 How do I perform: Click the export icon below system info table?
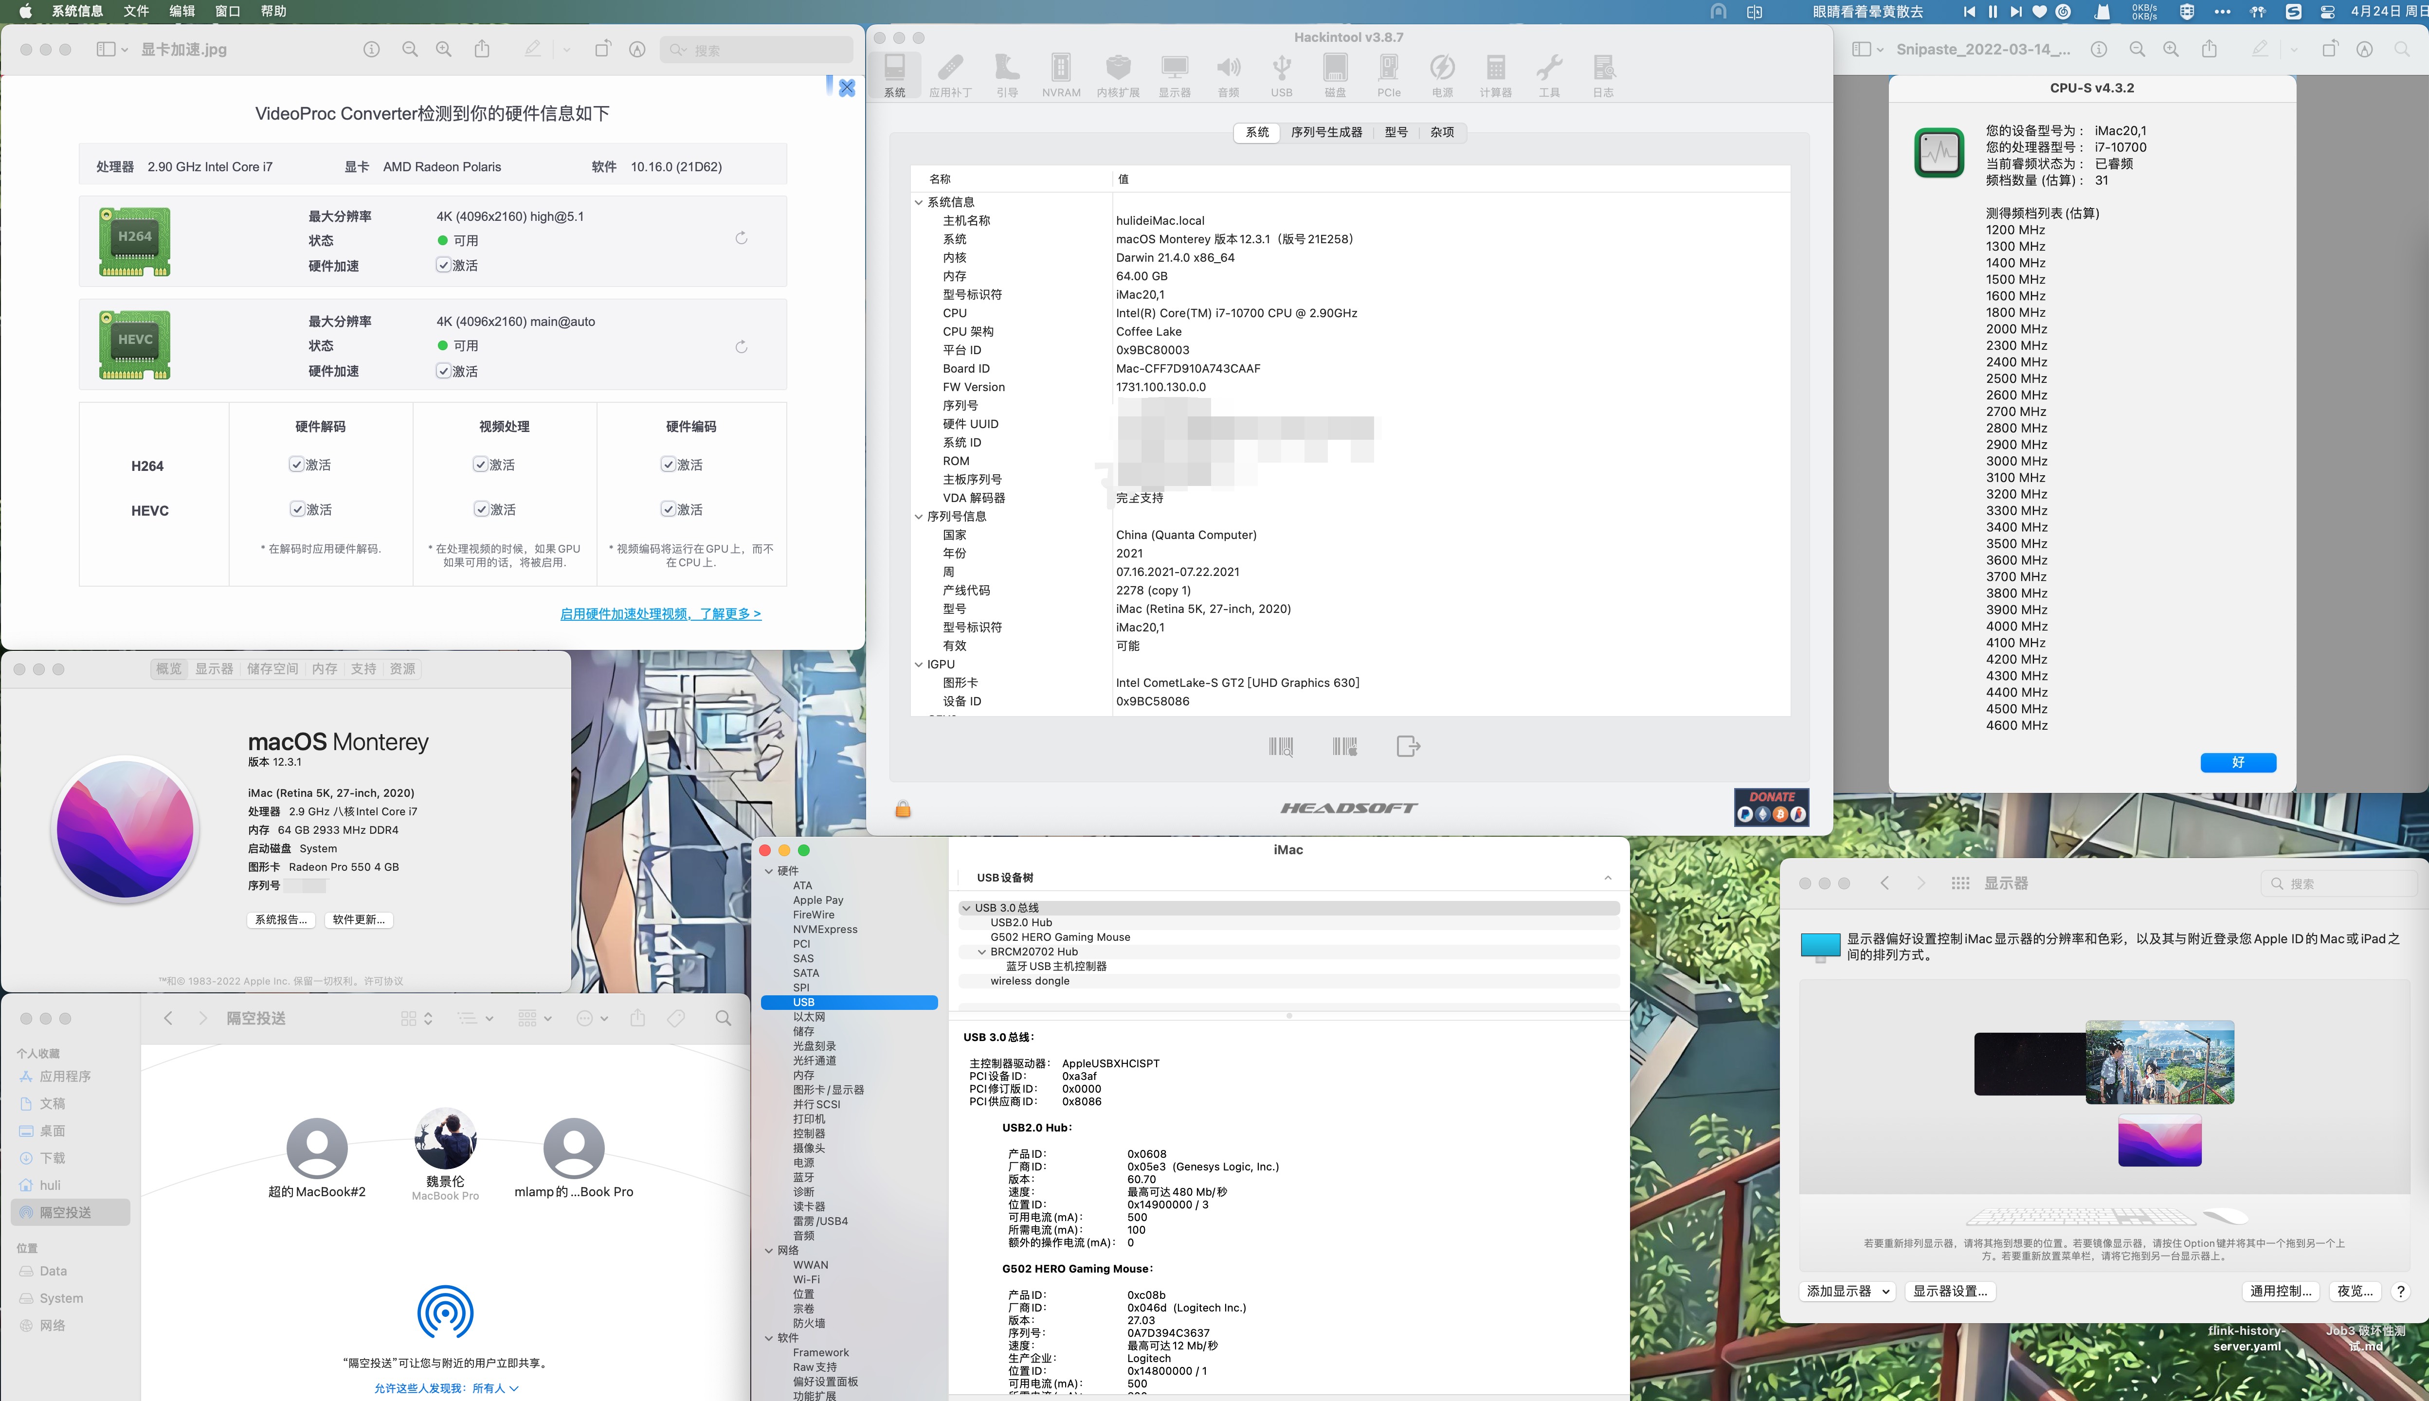click(x=1408, y=747)
